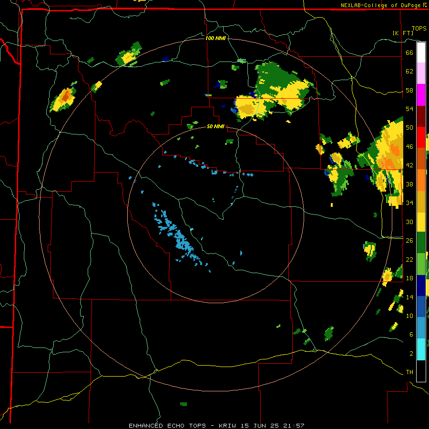Click the 6 value on the legend
The width and height of the screenshot is (429, 429).
(411, 335)
